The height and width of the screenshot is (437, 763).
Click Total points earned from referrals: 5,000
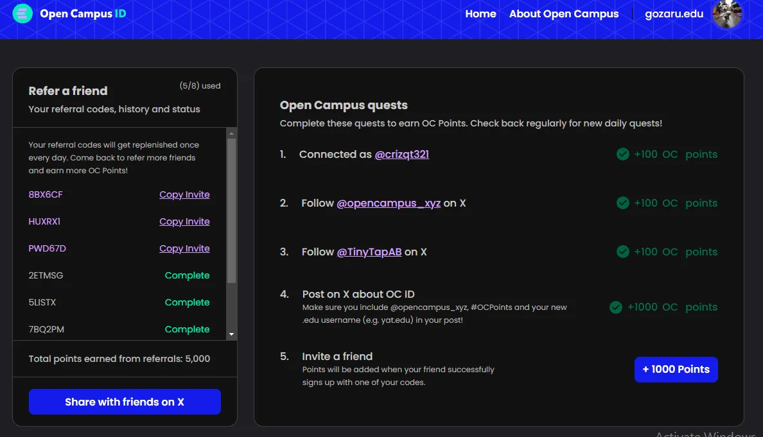point(119,359)
